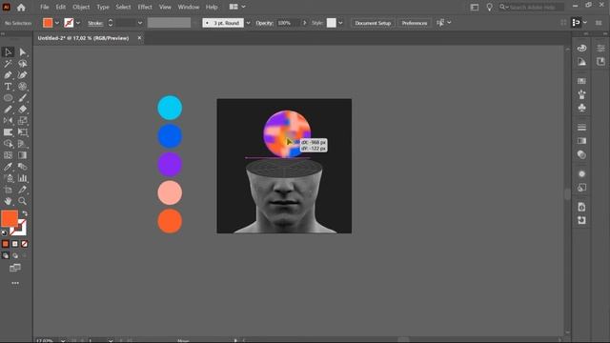The width and height of the screenshot is (610, 343).
Task: Open the Symbols panel club icon
Action: (581, 108)
